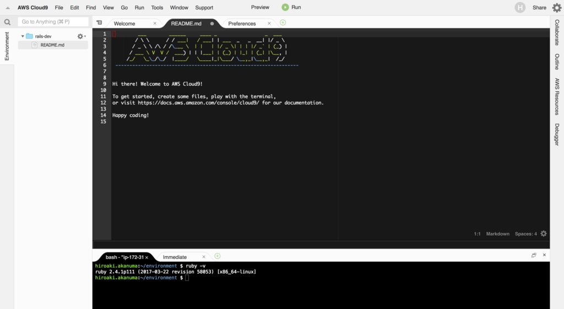Select README.md in the file tree
The height and width of the screenshot is (309, 564).
point(52,45)
